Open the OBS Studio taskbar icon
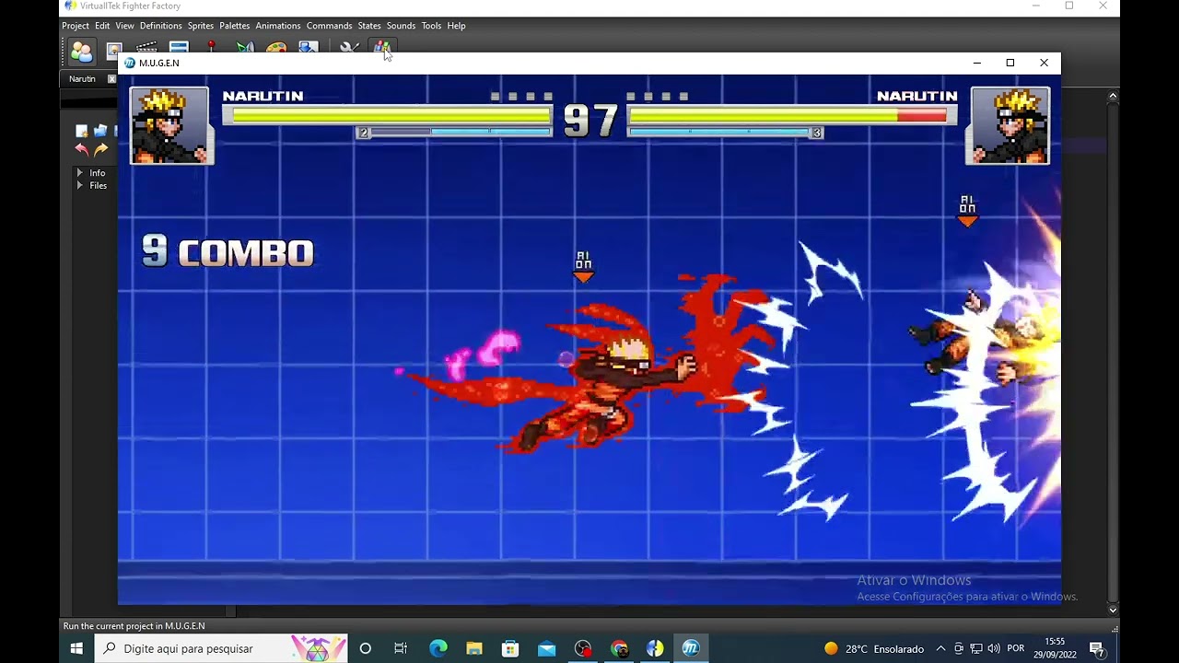 583,648
